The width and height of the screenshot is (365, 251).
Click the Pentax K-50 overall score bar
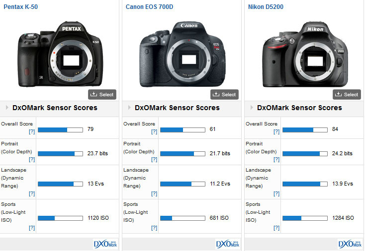(60, 130)
